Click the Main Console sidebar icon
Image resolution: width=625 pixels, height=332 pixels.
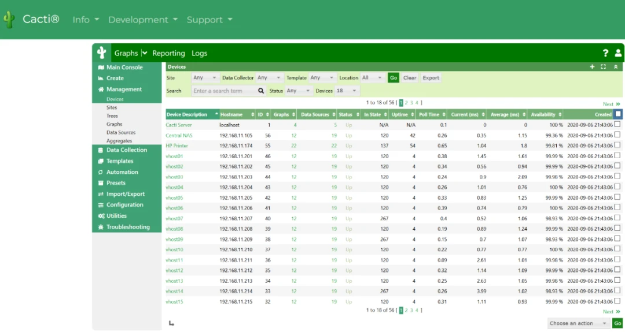101,68
